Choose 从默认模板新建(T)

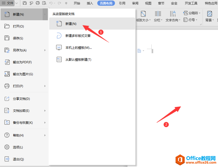(x=92, y=60)
